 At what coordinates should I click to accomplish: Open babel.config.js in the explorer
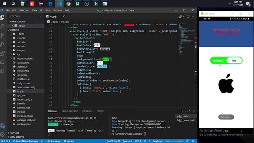click(25, 99)
